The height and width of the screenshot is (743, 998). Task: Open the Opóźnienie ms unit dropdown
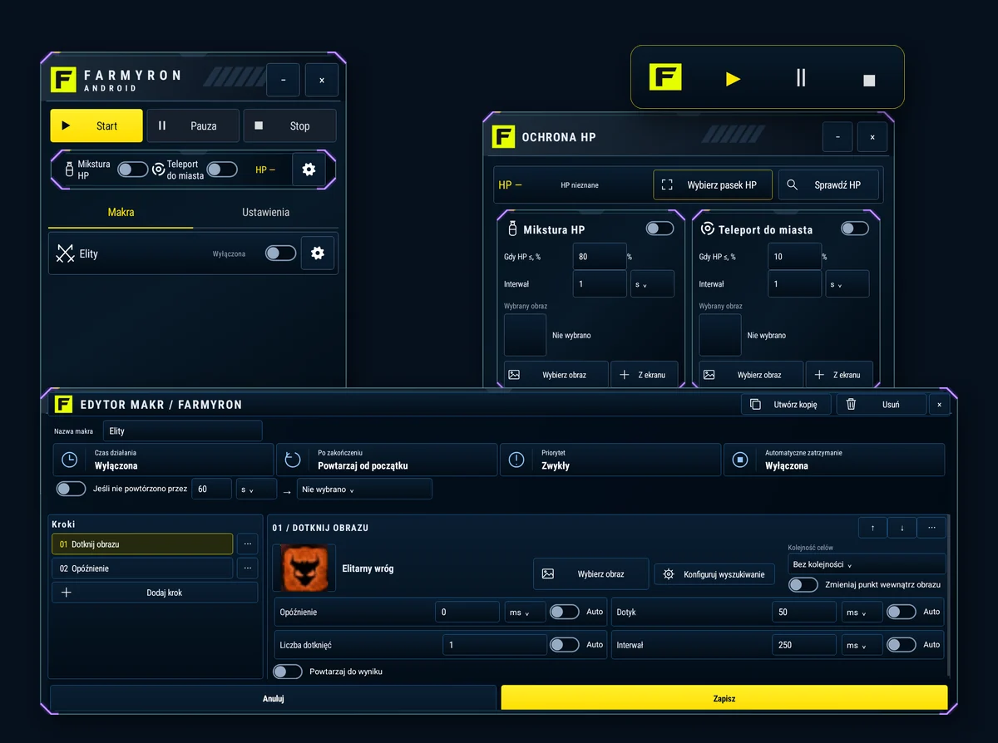525,612
